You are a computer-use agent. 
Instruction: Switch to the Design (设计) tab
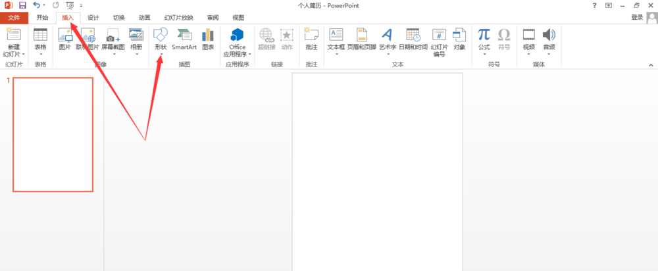pos(93,18)
